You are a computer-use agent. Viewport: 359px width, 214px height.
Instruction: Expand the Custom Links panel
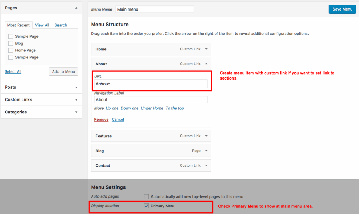click(x=41, y=100)
